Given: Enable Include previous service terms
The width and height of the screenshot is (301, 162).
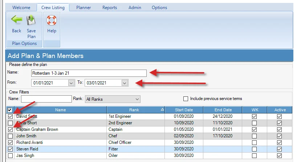Looking at the screenshot, I should 186,99.
